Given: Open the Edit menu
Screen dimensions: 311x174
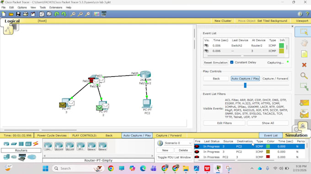Looking at the screenshot, I should pos(11,7).
